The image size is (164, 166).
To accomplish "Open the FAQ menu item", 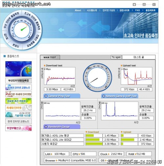I will [x=137, y=10].
